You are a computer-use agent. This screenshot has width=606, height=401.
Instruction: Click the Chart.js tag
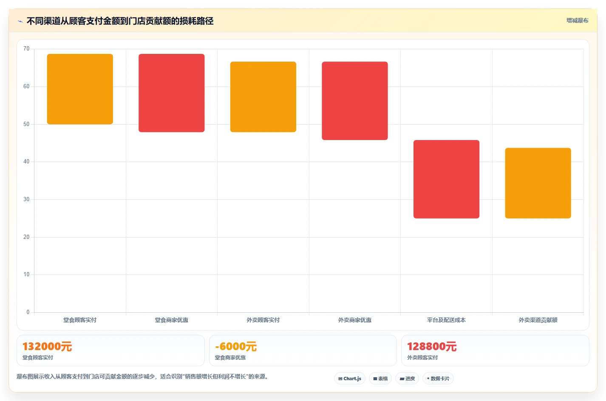coord(350,379)
